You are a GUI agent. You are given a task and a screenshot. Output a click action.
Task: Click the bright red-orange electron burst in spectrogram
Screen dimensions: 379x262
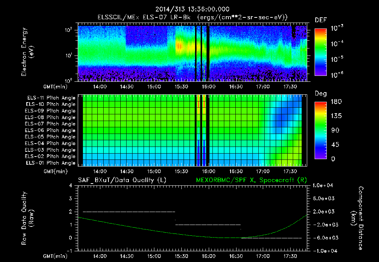pos(180,46)
